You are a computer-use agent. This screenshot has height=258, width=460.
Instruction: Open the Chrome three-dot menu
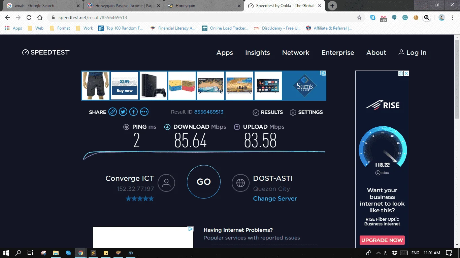click(453, 17)
